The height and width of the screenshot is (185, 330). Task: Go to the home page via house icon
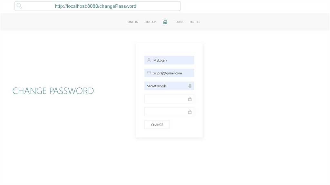[165, 22]
